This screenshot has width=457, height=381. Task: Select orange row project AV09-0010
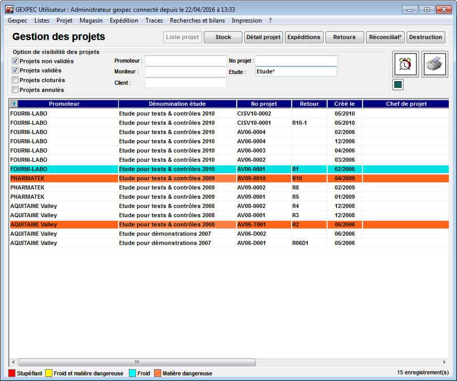point(251,178)
